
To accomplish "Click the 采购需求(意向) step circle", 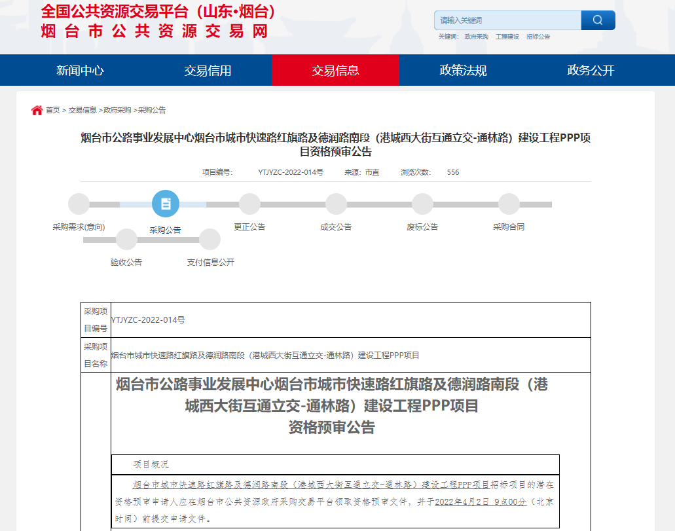I will click(79, 204).
